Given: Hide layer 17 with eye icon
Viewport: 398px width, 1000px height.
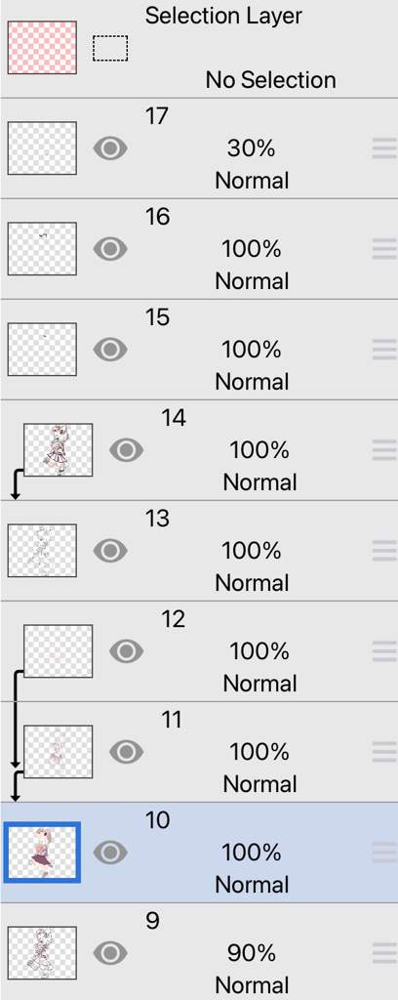Looking at the screenshot, I should click(110, 148).
